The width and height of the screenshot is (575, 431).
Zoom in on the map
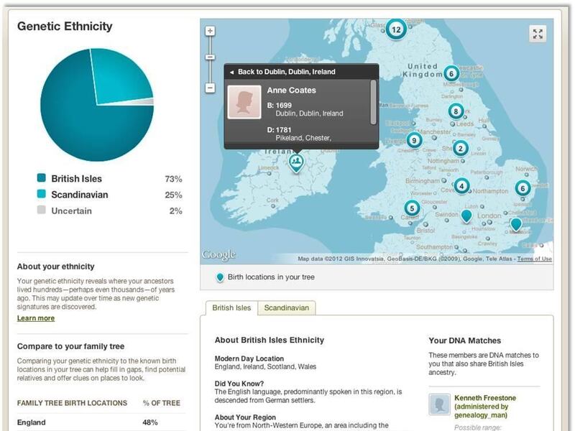point(210,31)
